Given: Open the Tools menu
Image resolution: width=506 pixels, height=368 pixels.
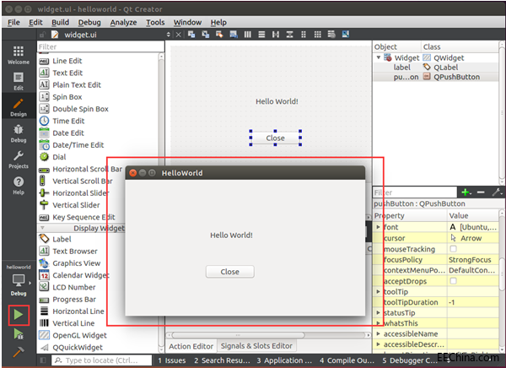Looking at the screenshot, I should [155, 22].
